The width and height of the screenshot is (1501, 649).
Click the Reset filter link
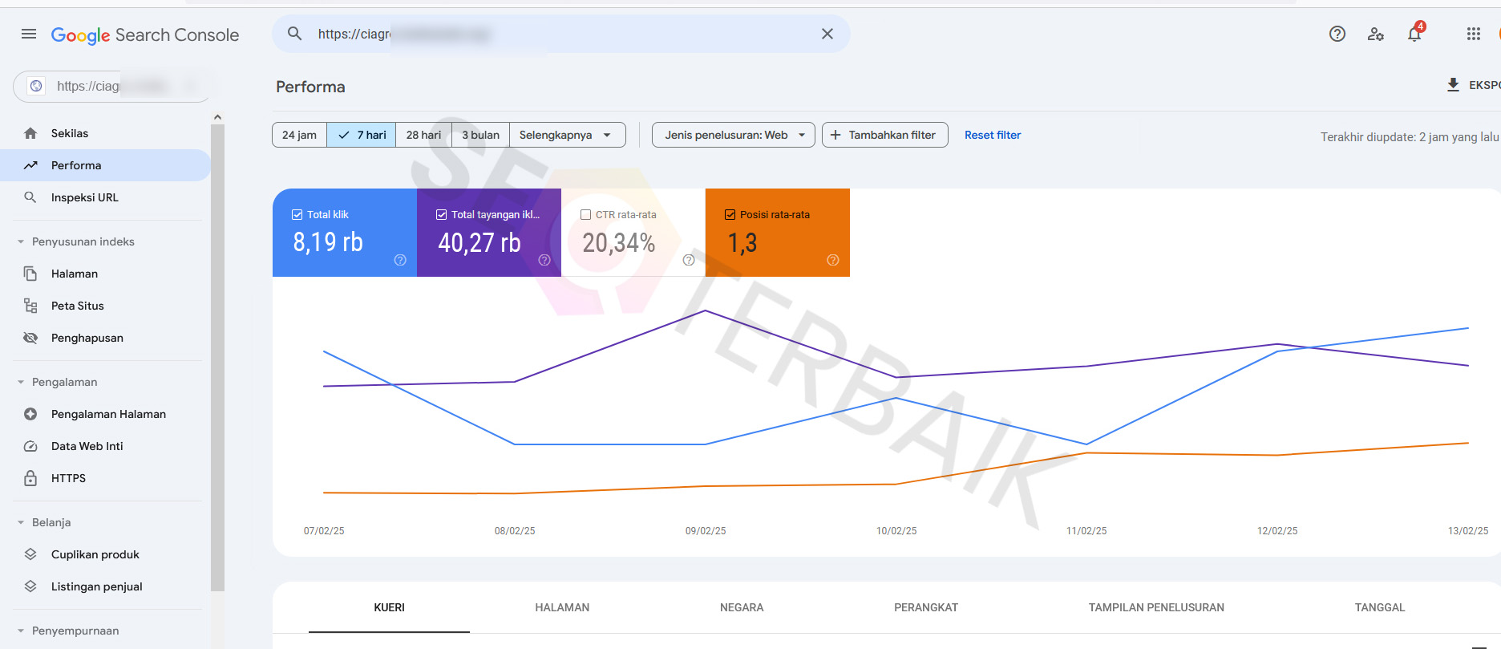point(992,135)
